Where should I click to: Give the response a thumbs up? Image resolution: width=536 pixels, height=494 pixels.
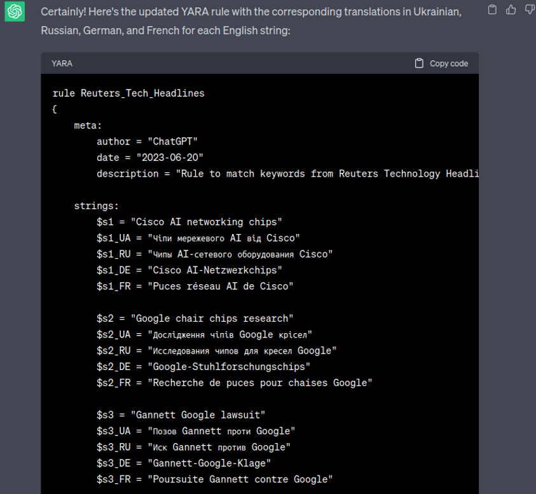[x=511, y=10]
